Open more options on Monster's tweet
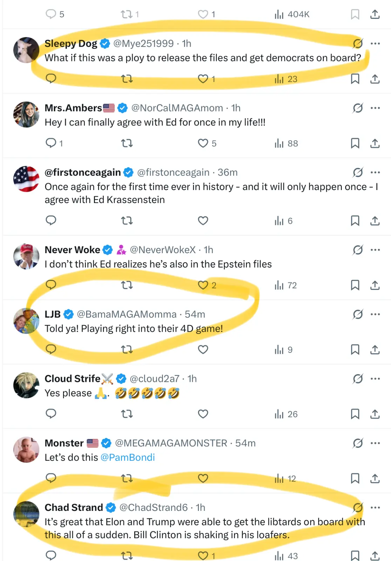Viewport: 391px width, 561px height. click(x=375, y=443)
